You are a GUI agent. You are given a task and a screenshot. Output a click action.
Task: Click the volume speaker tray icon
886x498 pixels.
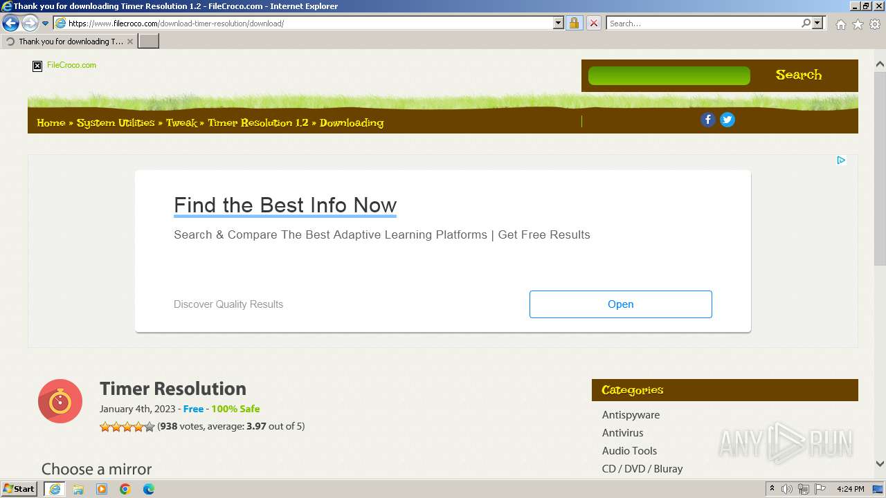coord(787,489)
